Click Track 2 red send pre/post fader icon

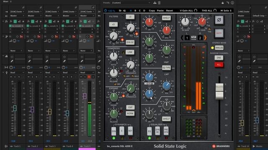pyautogui.click(x=39, y=37)
